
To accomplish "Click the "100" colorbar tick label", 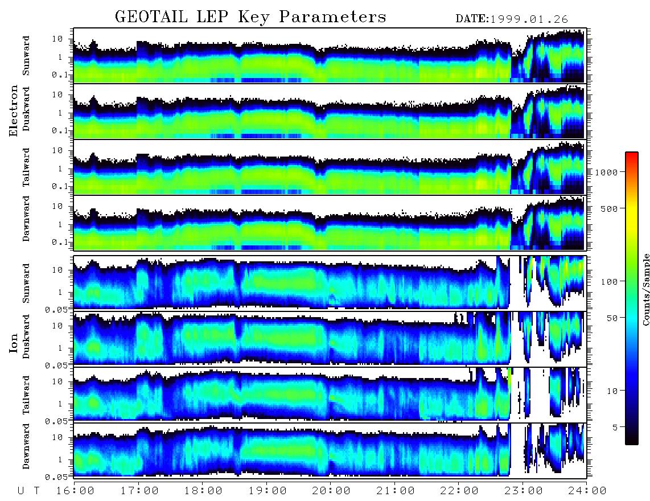I will (x=610, y=282).
